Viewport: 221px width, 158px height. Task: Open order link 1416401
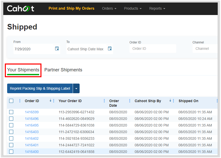(x=32, y=145)
